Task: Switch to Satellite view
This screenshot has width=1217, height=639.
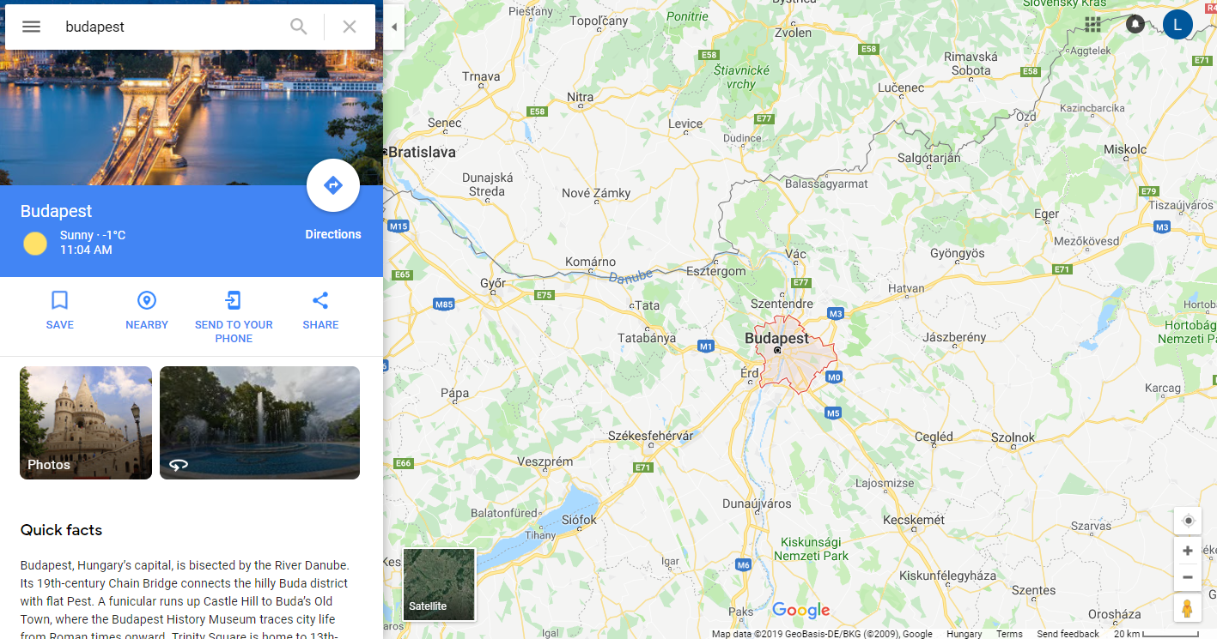Action: [439, 584]
